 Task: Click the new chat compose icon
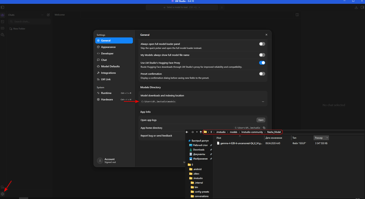click(x=48, y=15)
